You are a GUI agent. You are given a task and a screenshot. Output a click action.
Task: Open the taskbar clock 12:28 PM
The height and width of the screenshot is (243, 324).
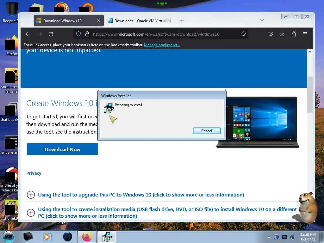click(308, 237)
